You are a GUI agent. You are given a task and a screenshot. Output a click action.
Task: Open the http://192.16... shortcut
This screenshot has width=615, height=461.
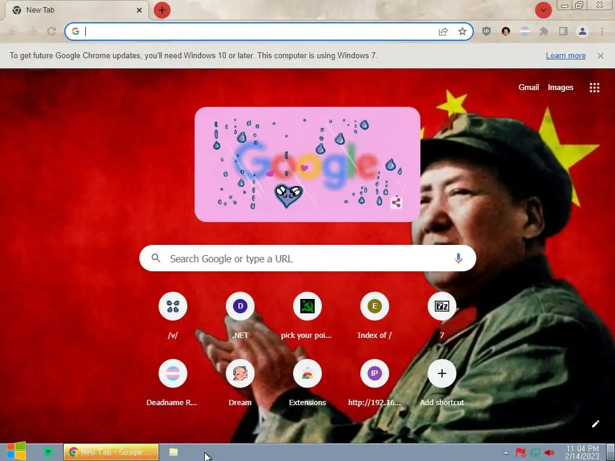tap(375, 383)
